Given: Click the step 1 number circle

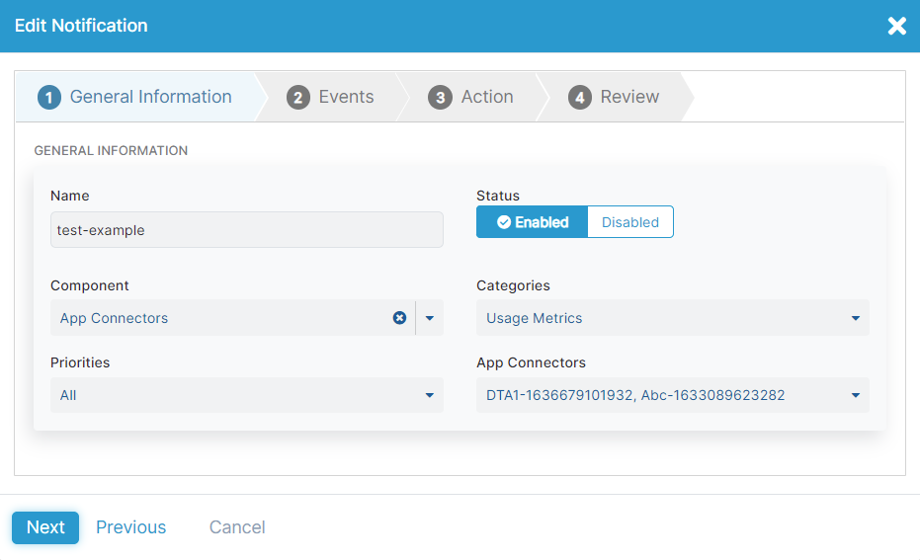Looking at the screenshot, I should click(49, 97).
